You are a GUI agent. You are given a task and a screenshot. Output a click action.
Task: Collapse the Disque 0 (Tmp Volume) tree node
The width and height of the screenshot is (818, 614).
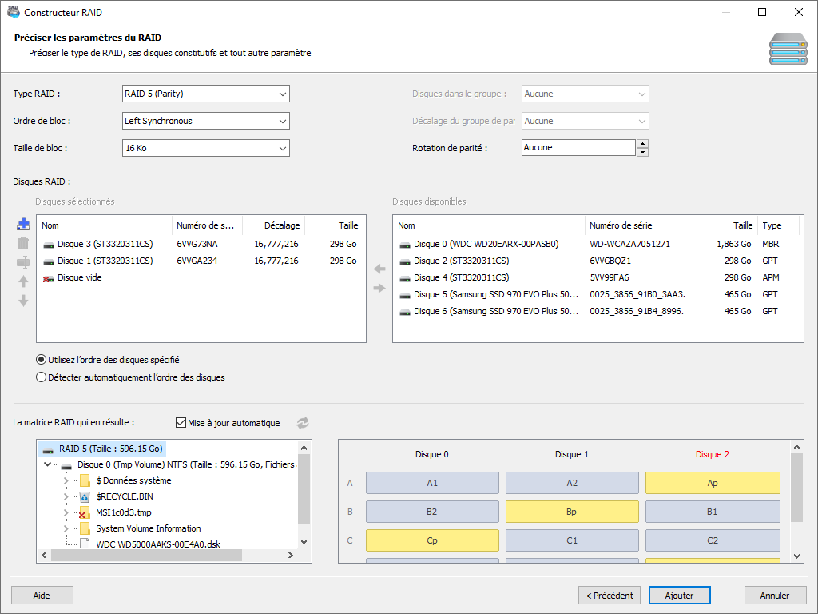(x=47, y=464)
